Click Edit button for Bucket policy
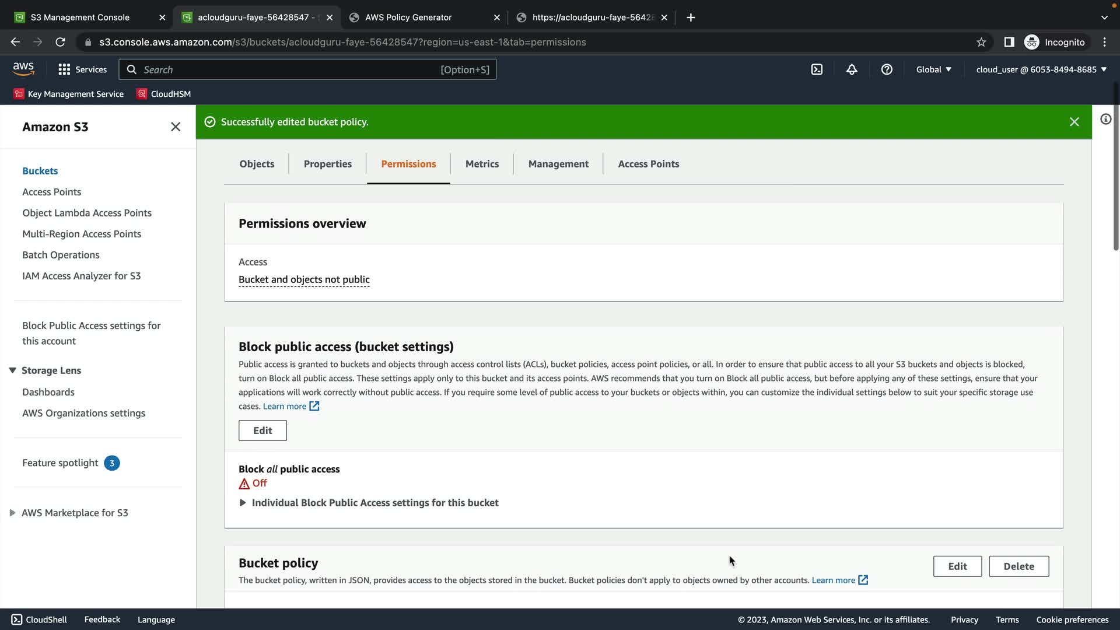 click(x=957, y=566)
